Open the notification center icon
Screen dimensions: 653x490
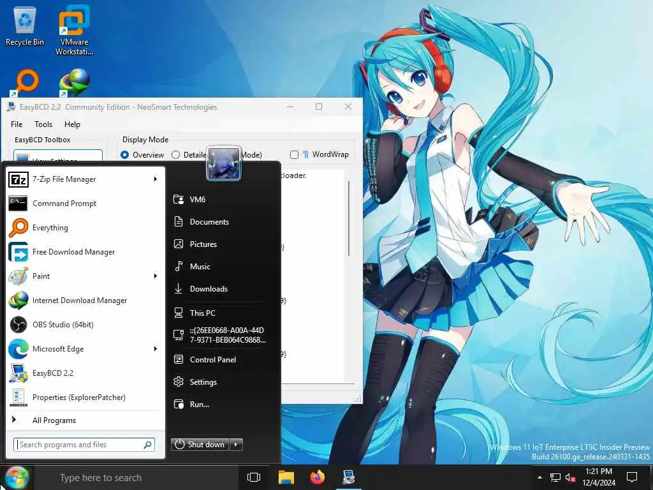click(632, 477)
